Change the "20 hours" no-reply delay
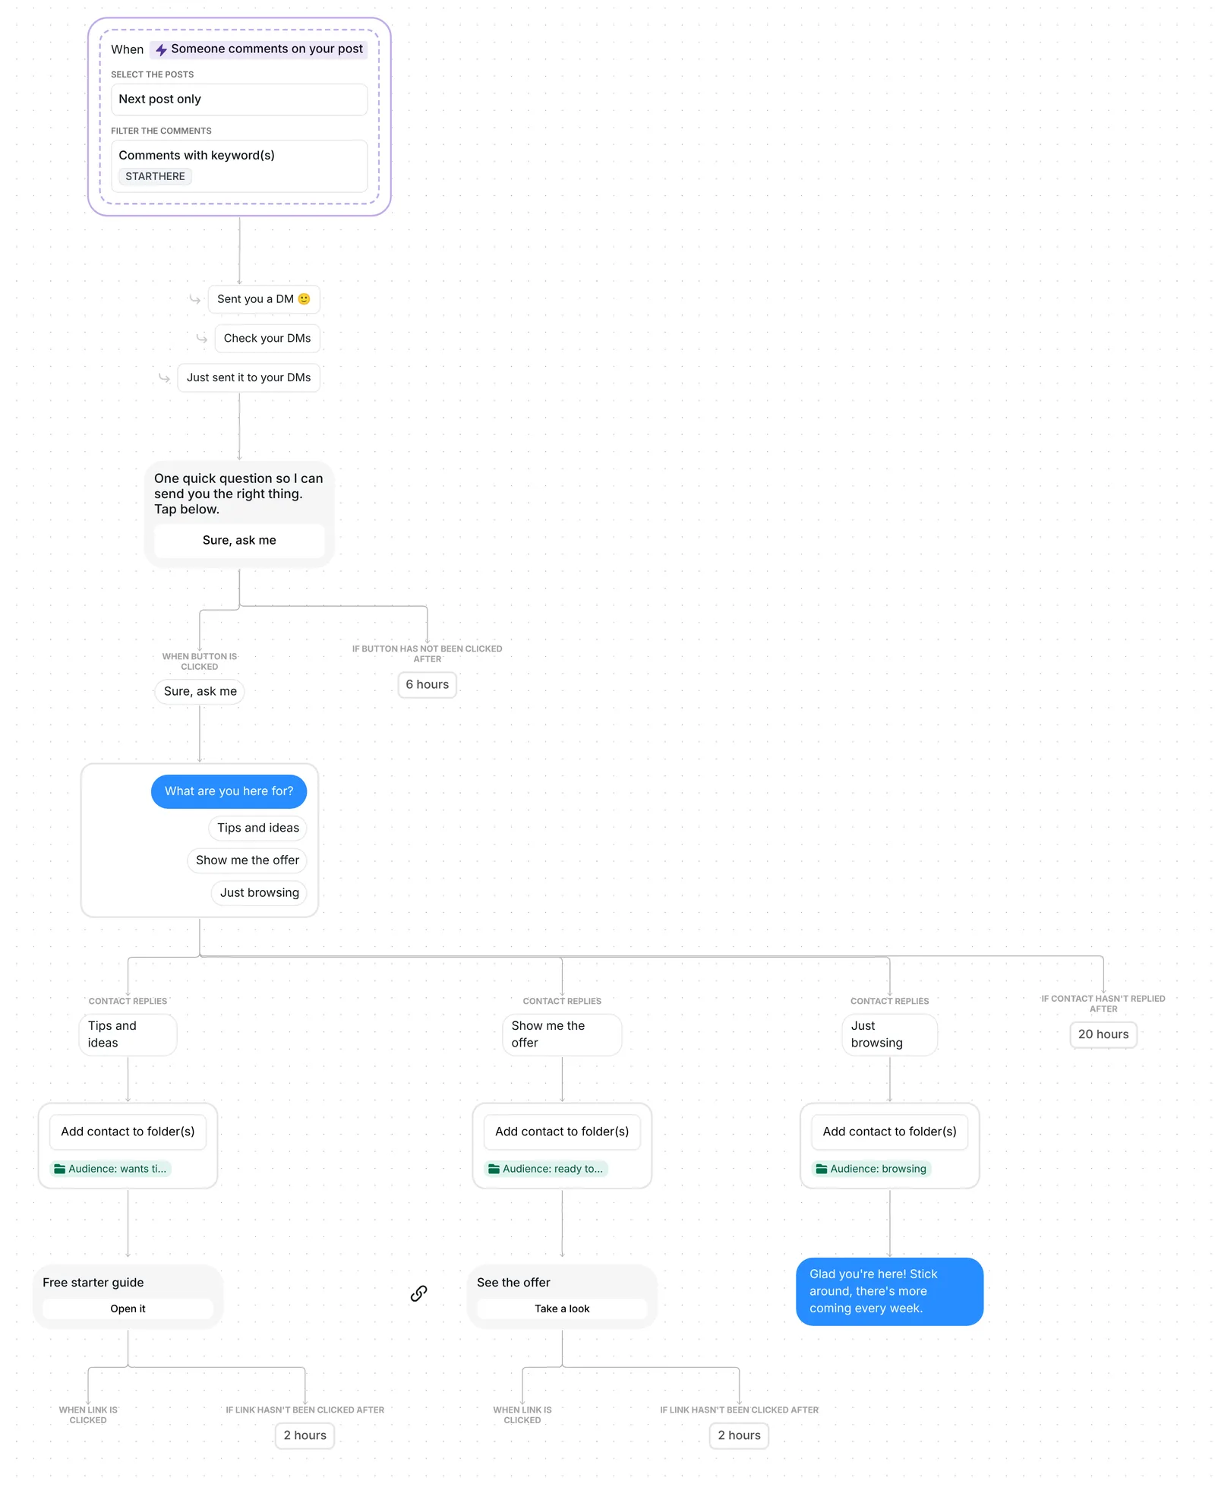Viewport: 1215px width, 1487px height. 1103,1035
